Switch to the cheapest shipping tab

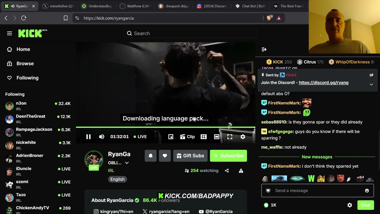[174, 6]
